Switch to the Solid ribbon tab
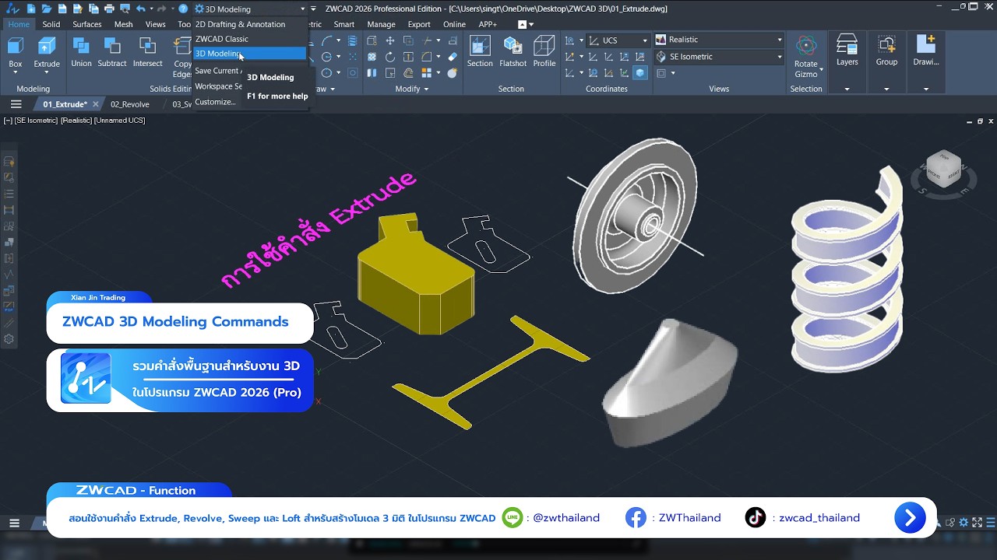This screenshot has height=560, width=997. pyautogui.click(x=51, y=24)
